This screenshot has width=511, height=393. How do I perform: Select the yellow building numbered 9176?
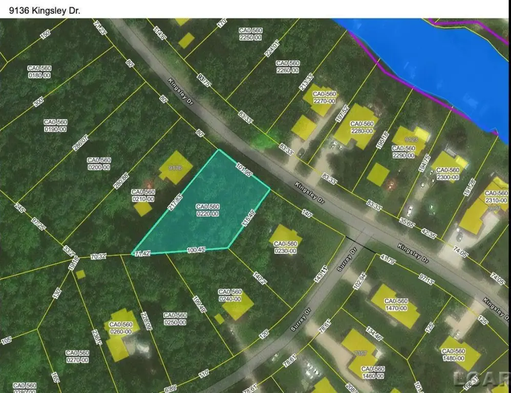[176, 167]
